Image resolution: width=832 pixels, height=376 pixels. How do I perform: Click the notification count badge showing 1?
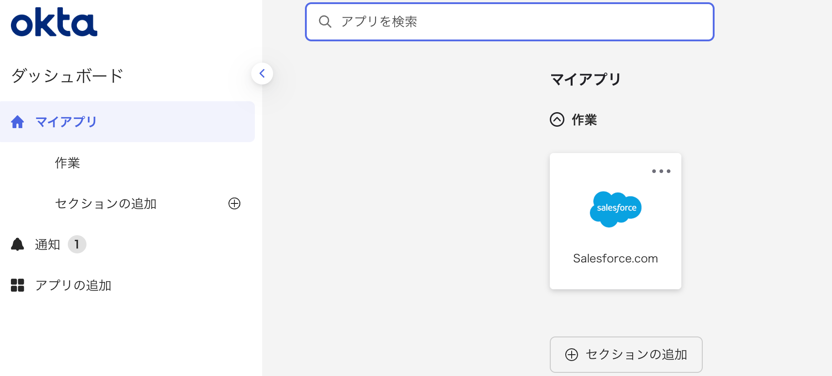coord(77,244)
